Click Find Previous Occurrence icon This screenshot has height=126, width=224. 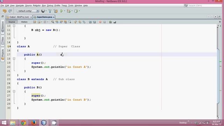pos(57,22)
